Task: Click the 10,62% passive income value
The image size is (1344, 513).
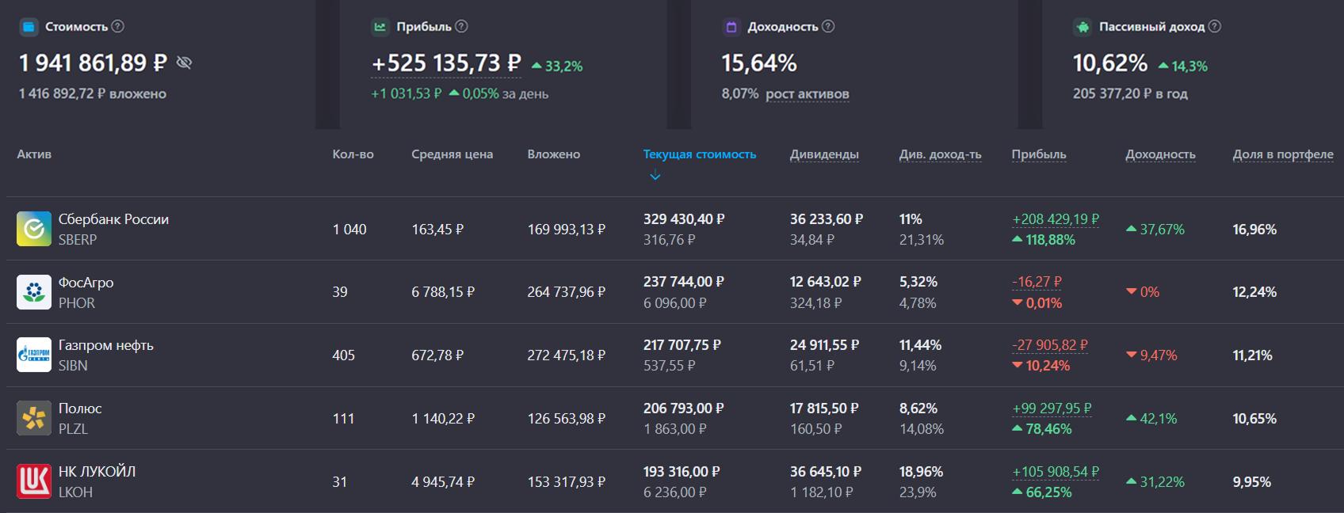Action: (1110, 63)
